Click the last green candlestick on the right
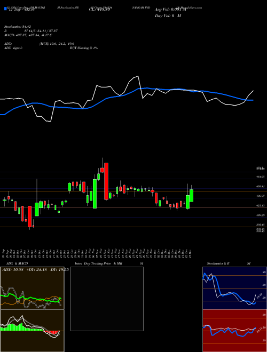267x352 pixels. click(192, 196)
